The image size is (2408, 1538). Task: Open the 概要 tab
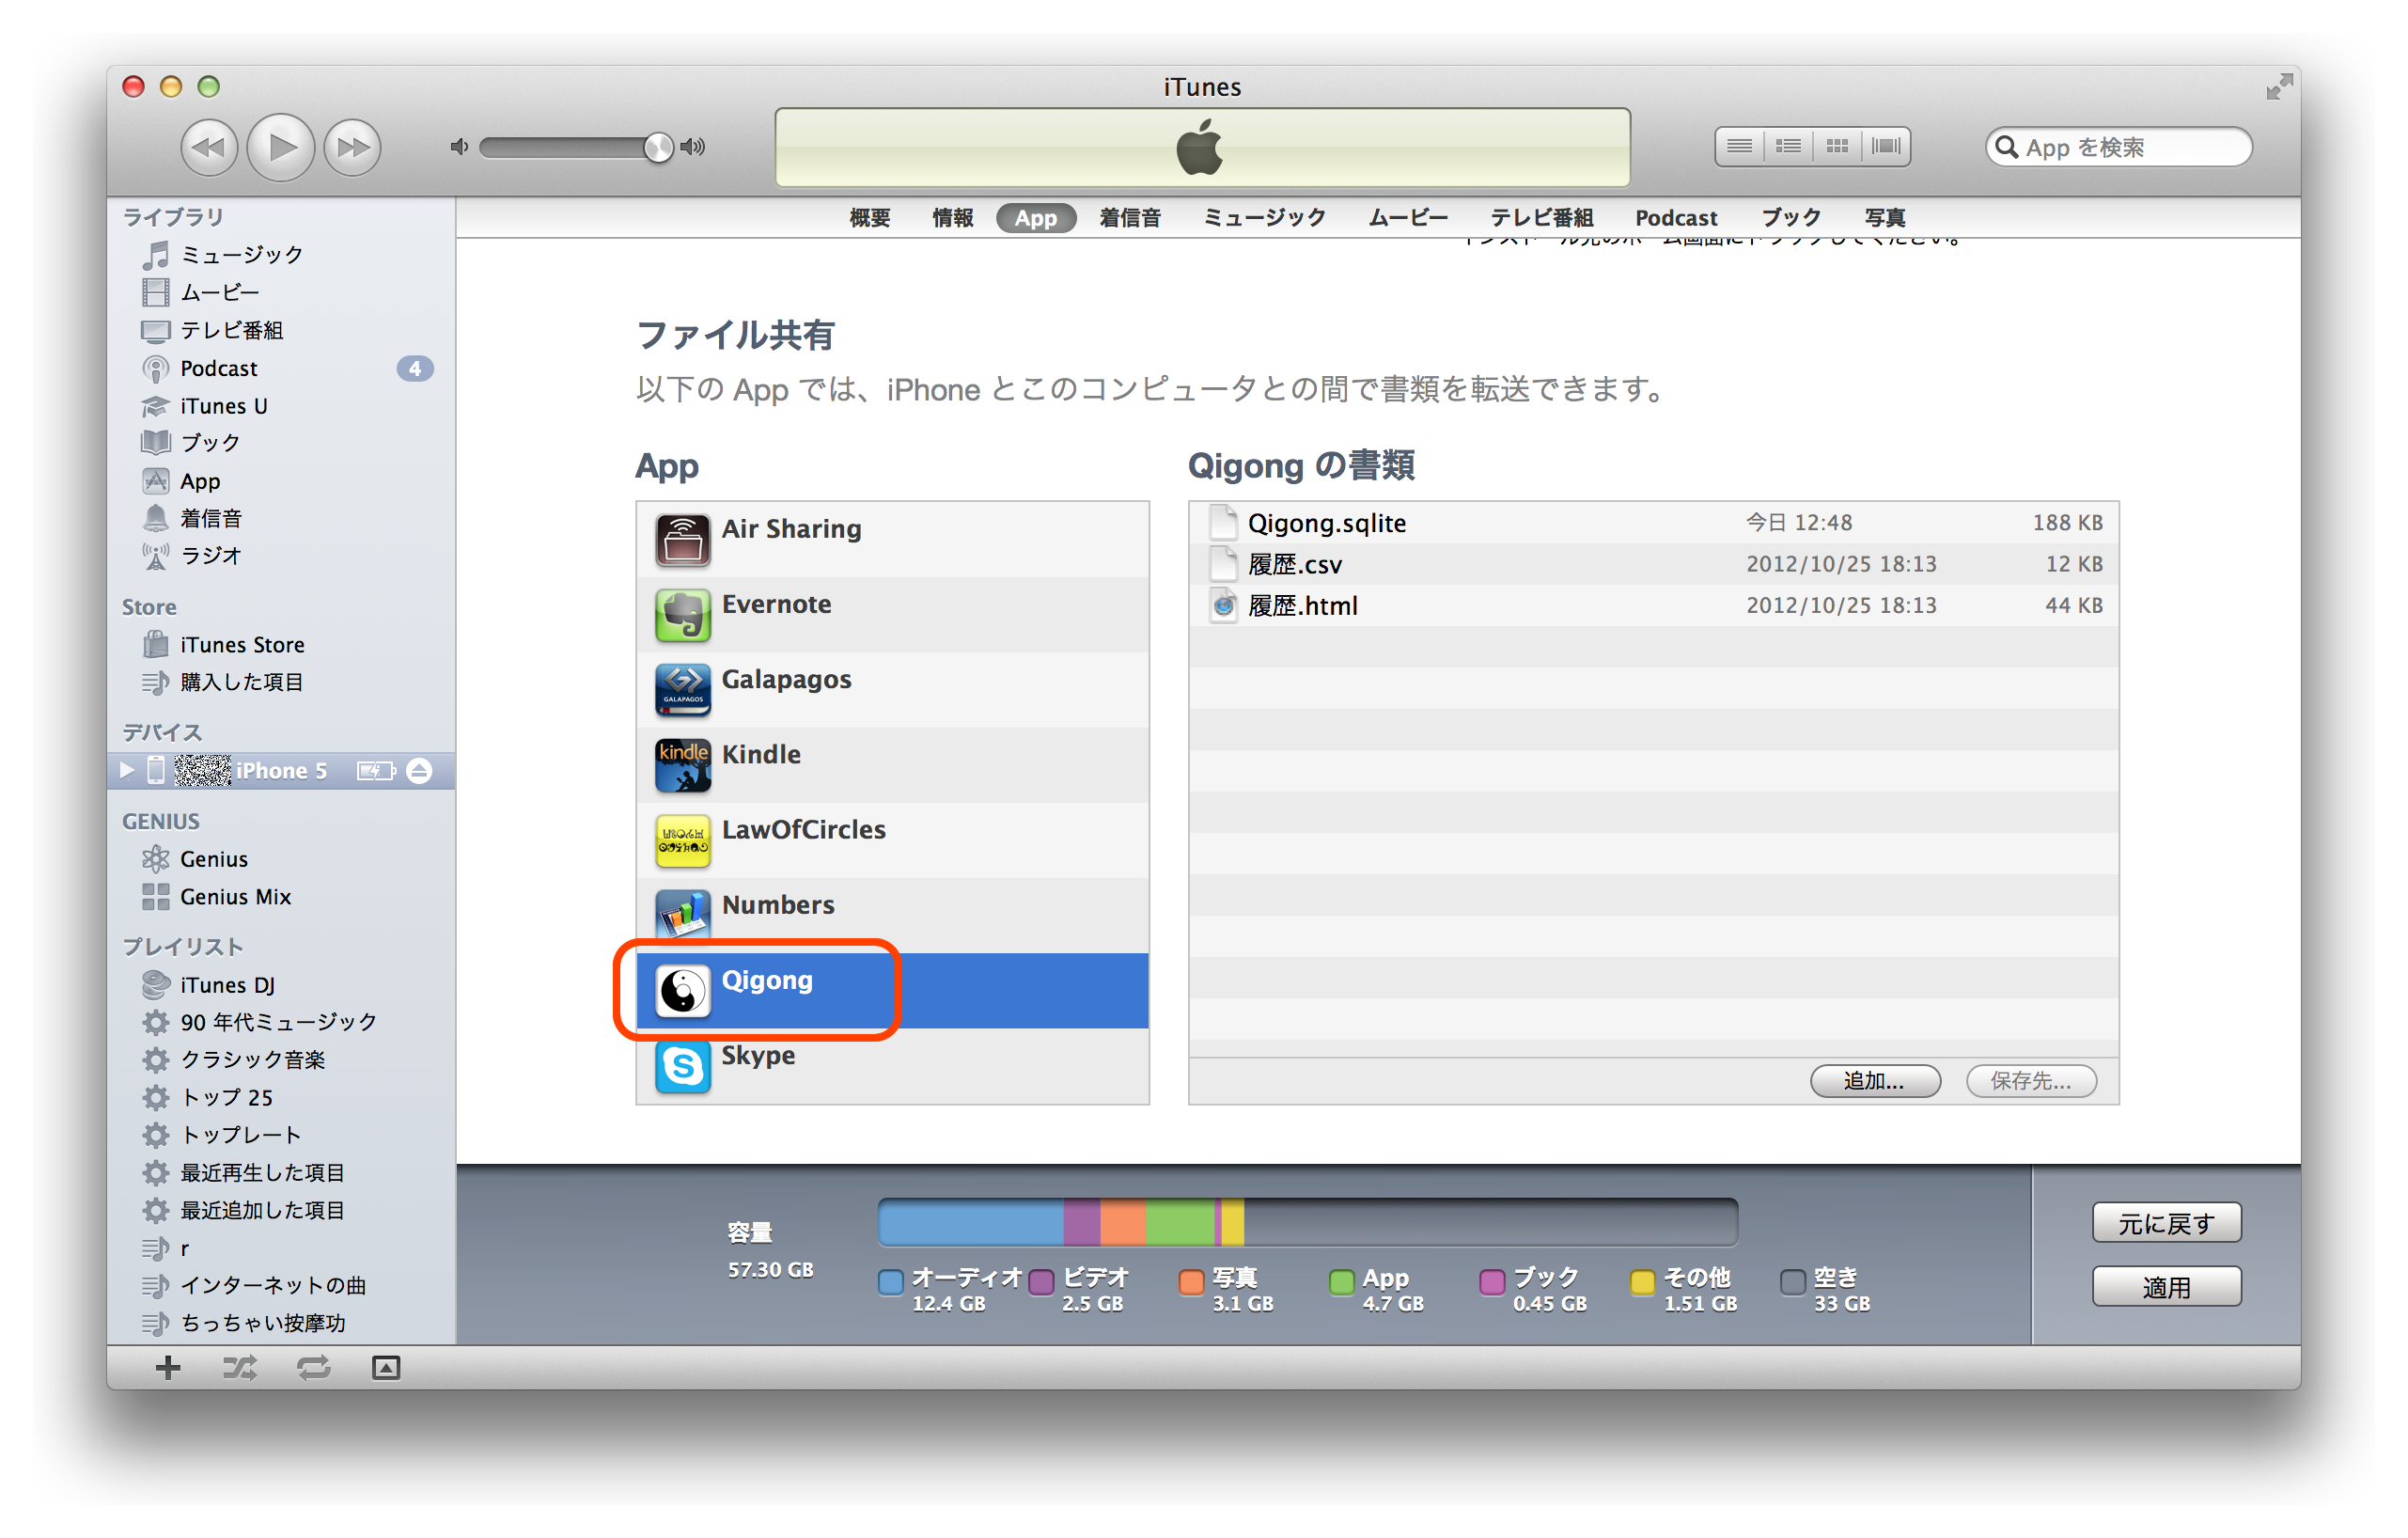(869, 218)
